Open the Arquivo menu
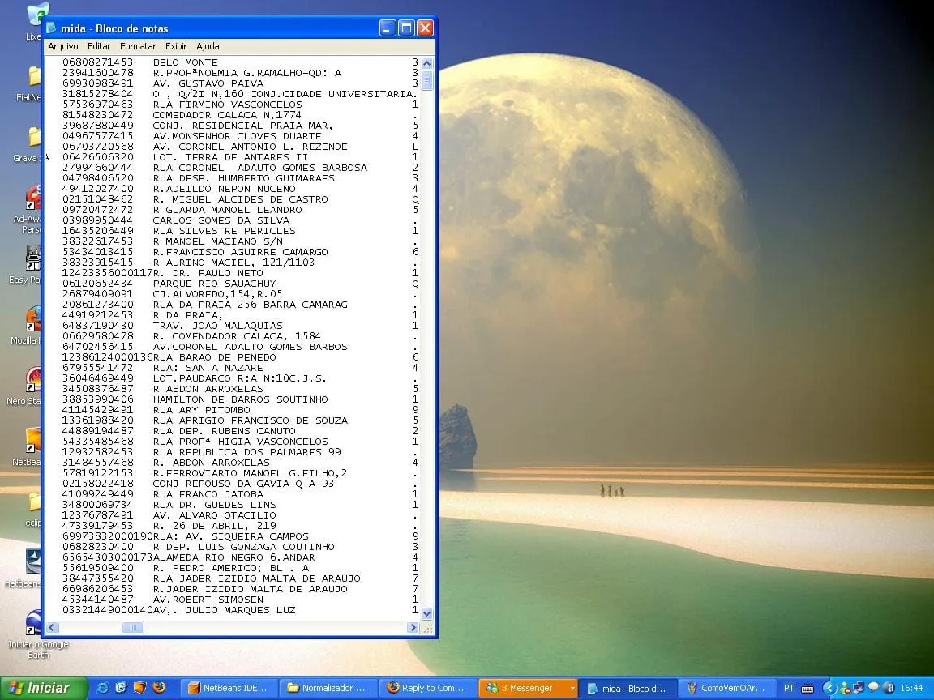The width and height of the screenshot is (934, 700). pos(63,46)
